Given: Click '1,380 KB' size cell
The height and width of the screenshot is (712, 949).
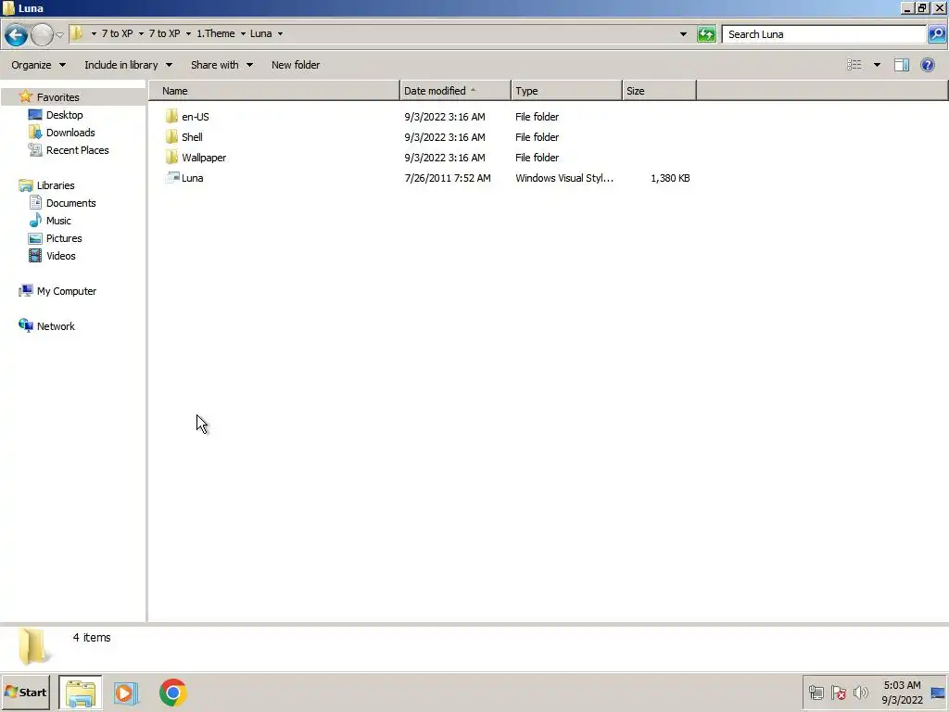Looking at the screenshot, I should pyautogui.click(x=670, y=178).
